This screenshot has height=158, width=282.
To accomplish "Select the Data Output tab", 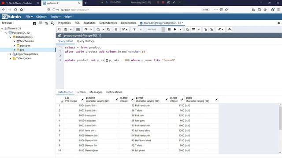I will coord(65,92).
